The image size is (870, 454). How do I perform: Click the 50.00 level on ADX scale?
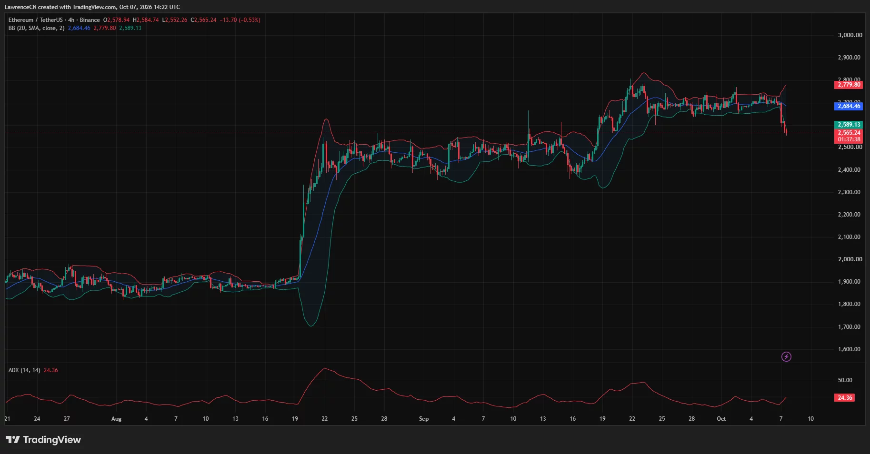click(x=845, y=380)
